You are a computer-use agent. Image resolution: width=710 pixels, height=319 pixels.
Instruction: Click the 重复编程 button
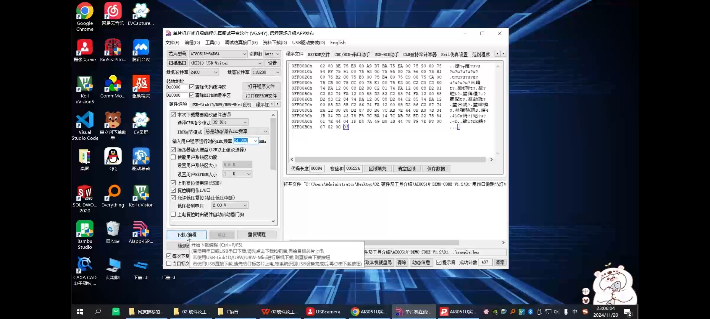(256, 235)
